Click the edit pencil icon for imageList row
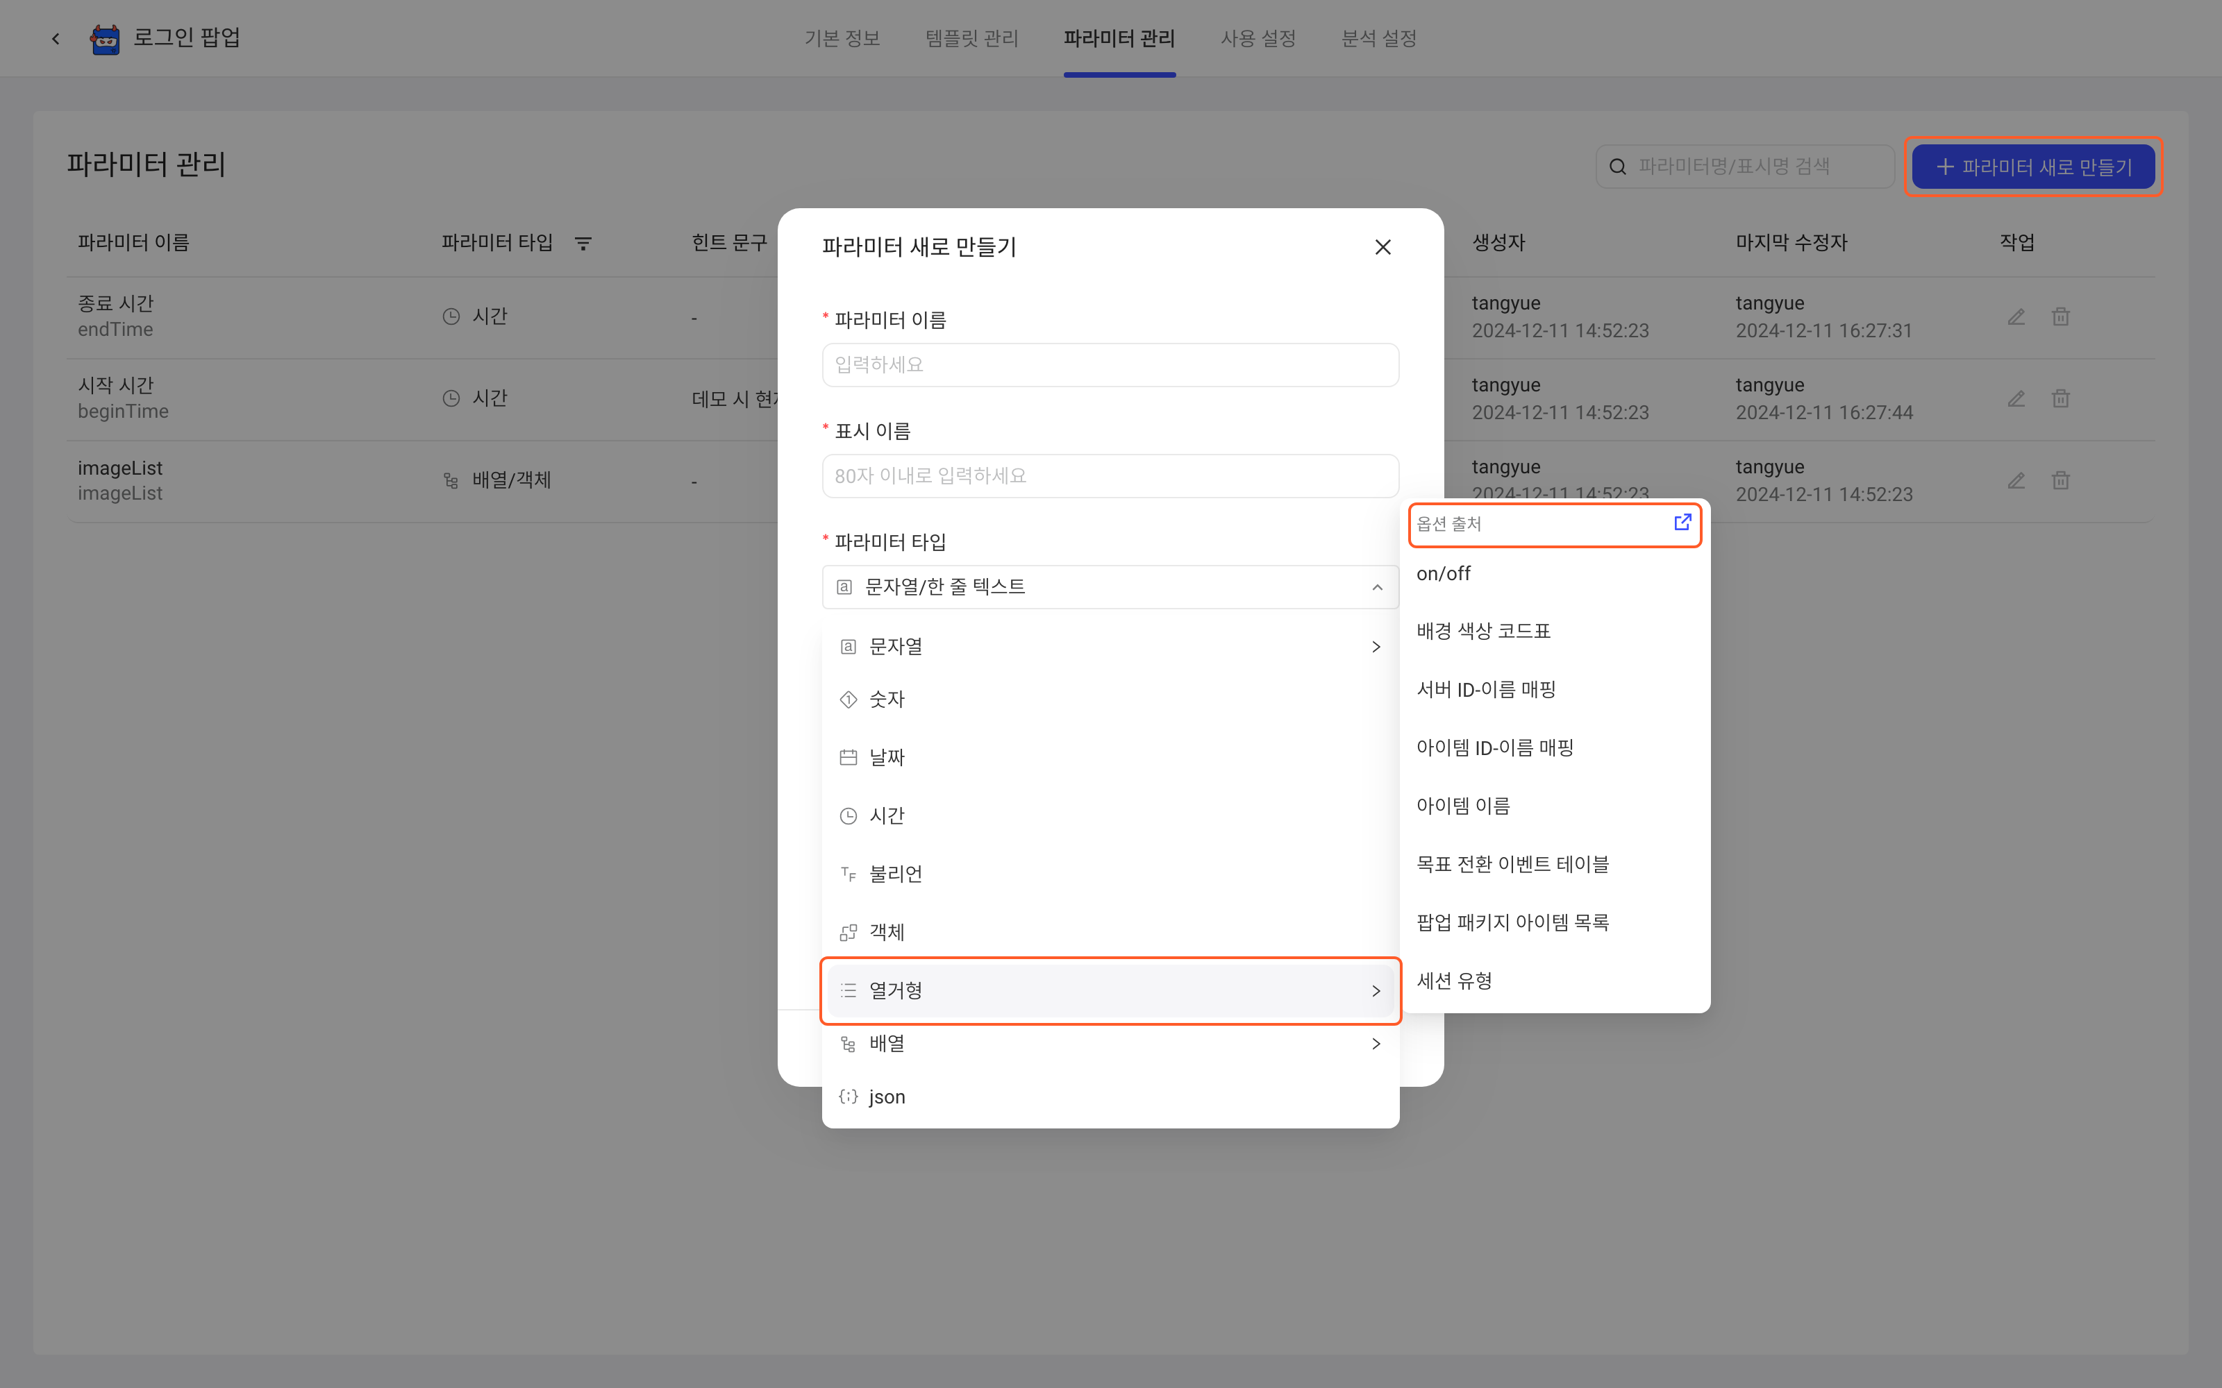 (x=2016, y=480)
